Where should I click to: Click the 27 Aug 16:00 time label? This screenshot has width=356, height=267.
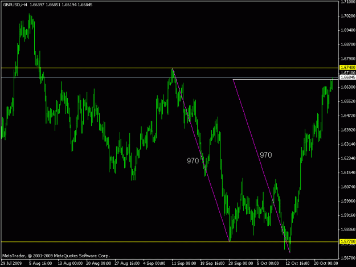pos(127,264)
